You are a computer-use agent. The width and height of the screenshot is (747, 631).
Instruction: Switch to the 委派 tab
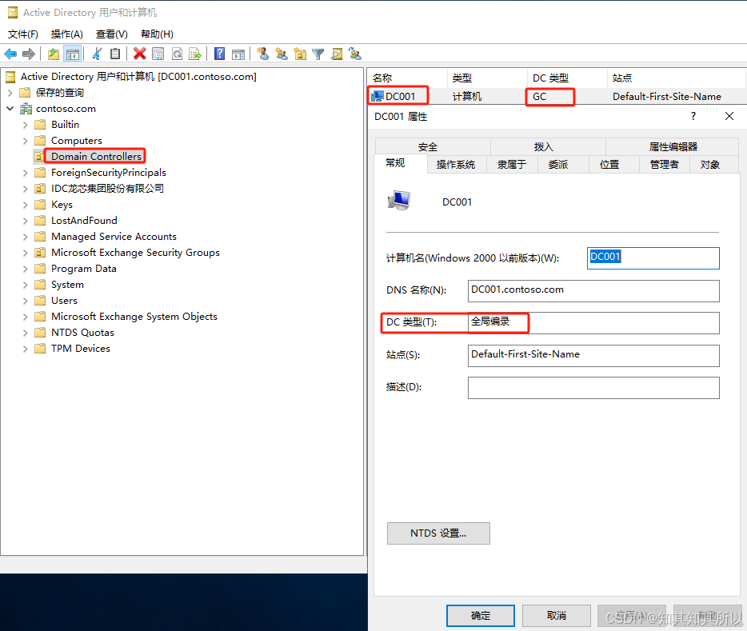point(562,164)
